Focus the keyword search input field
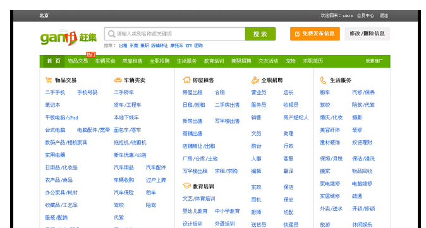This screenshot has width=426, height=228. tap(174, 34)
